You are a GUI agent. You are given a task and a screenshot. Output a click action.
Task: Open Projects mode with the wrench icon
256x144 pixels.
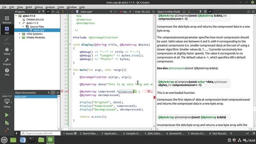7,62
